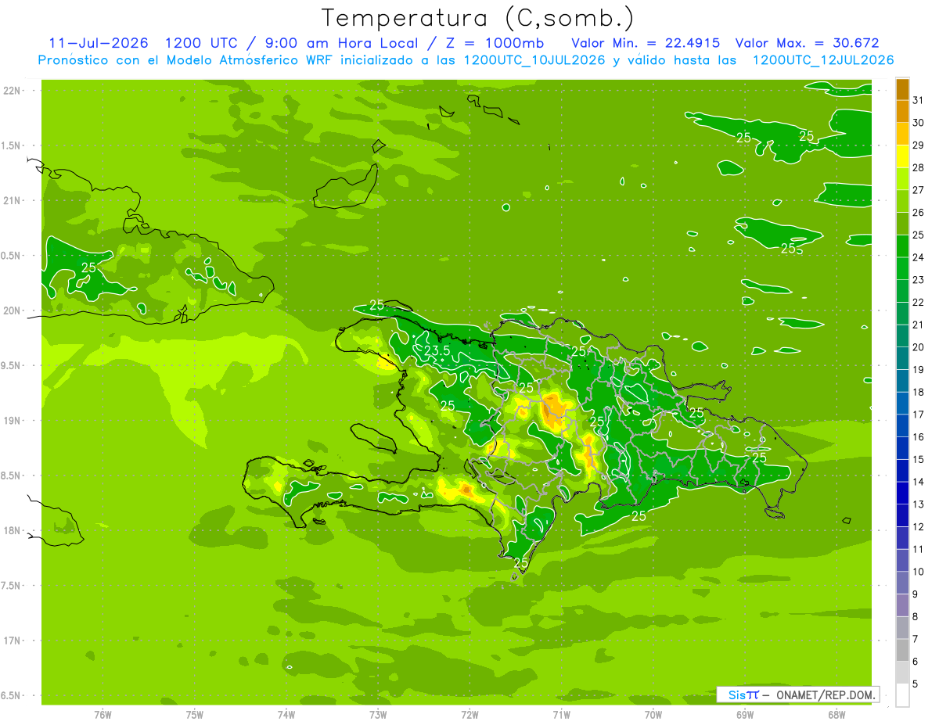Click valid-until time '1200UTC_12JUL2026'

823,60
